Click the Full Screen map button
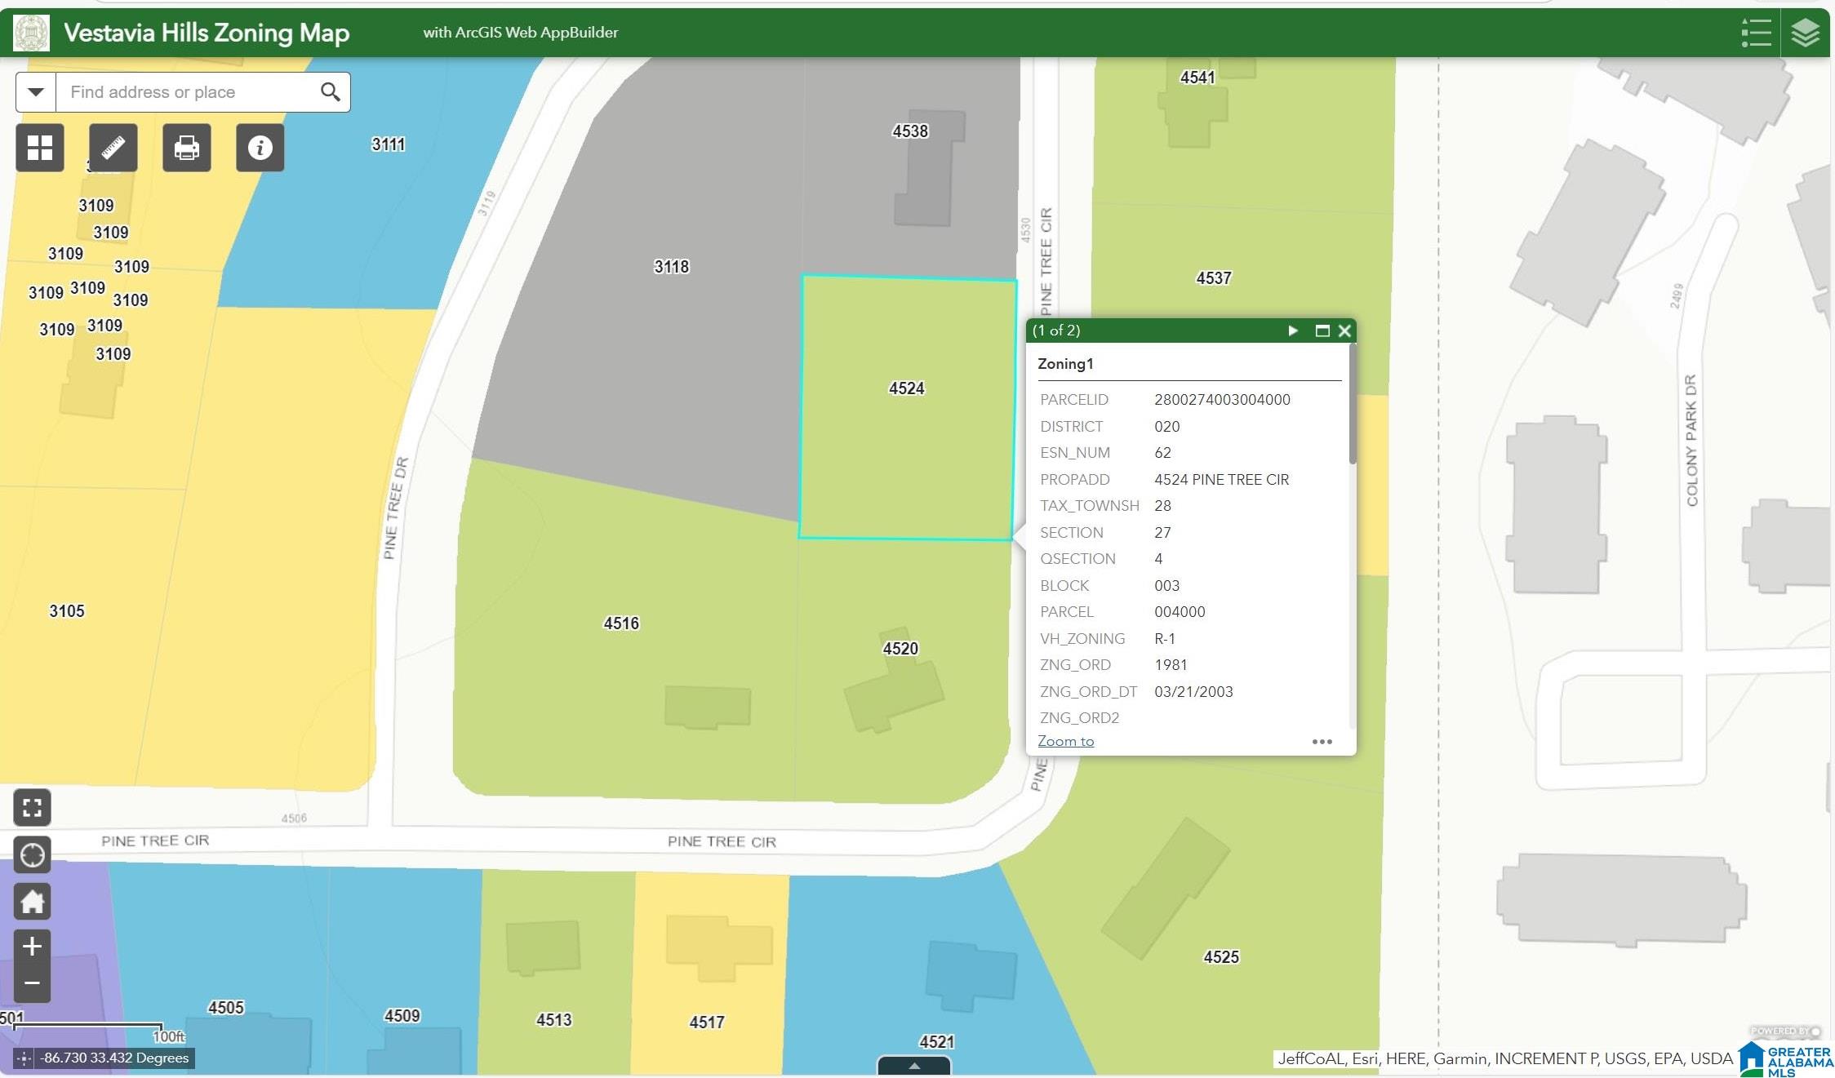 click(32, 808)
